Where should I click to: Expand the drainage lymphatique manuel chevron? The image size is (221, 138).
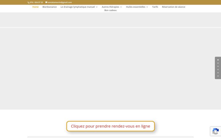click(97, 7)
